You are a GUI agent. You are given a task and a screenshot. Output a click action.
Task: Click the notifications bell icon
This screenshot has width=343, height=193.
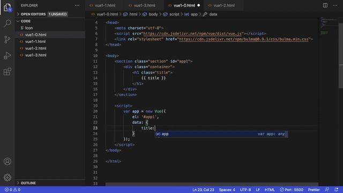tap(336, 189)
